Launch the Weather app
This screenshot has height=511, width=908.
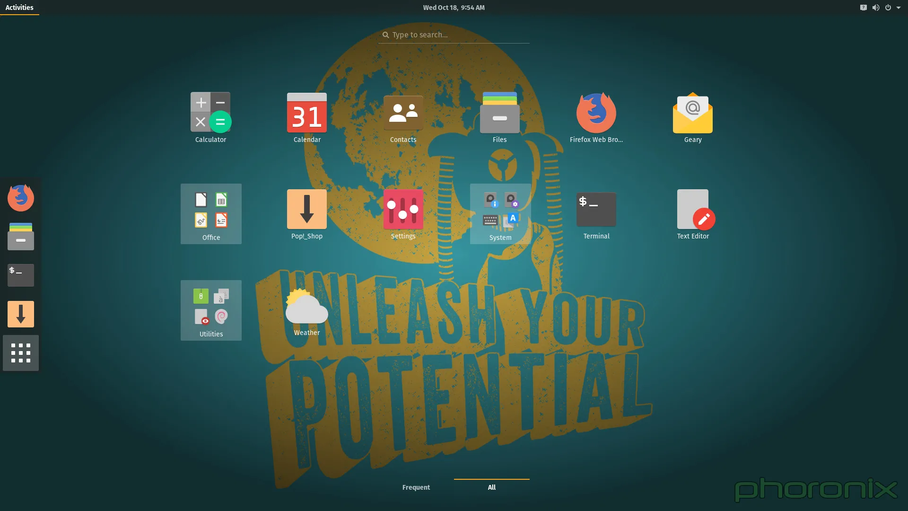[307, 310]
